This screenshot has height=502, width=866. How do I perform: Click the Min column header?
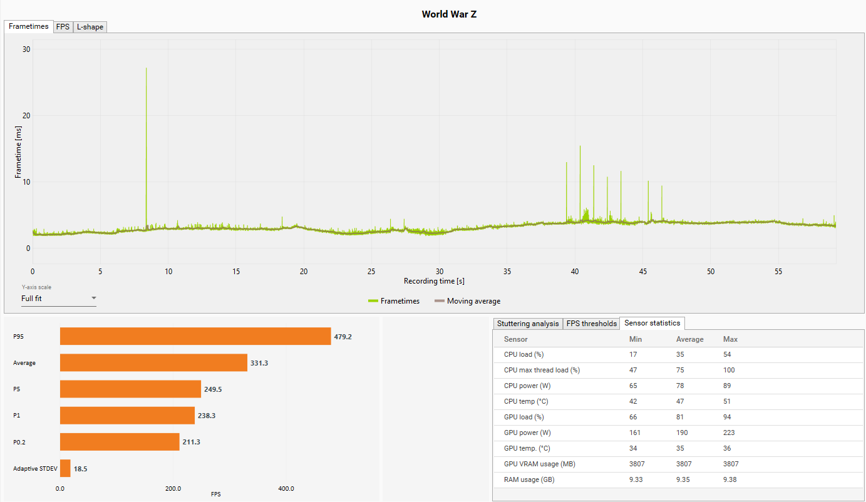(636, 339)
